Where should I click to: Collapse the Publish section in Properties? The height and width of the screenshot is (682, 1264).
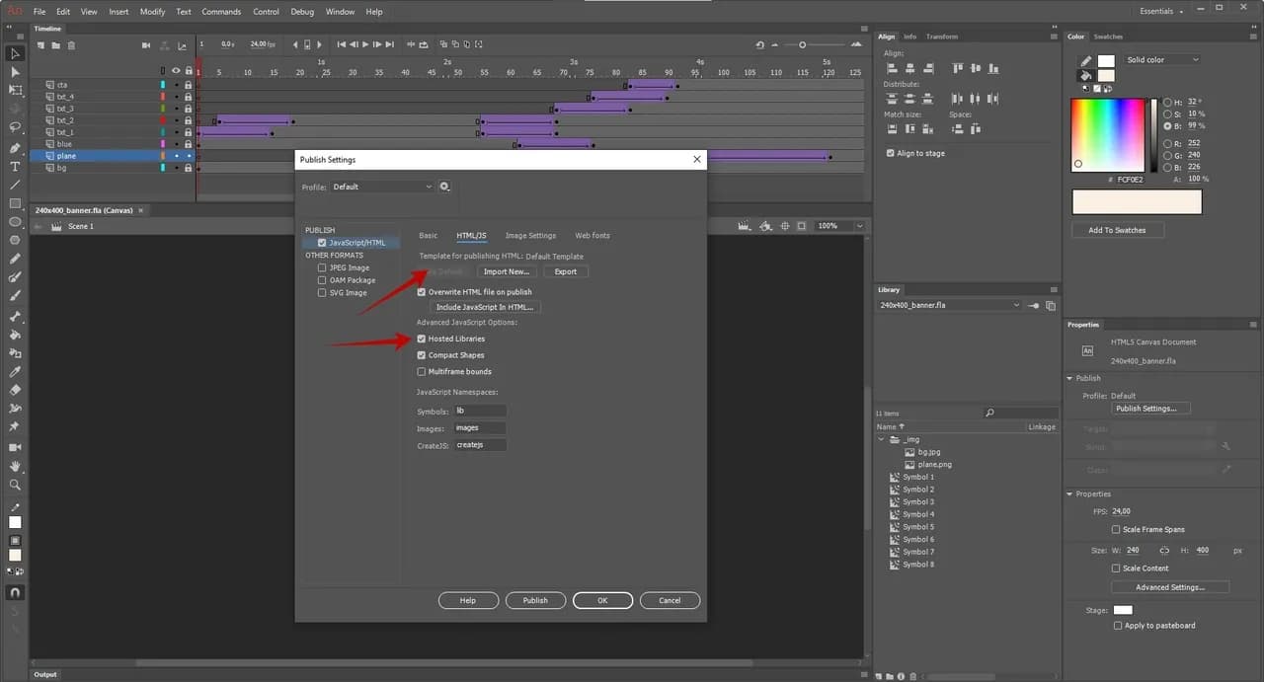(x=1071, y=378)
